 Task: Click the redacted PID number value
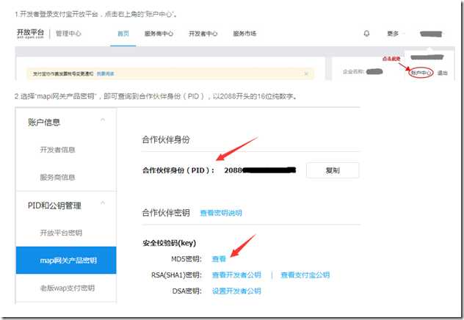pyautogui.click(x=260, y=170)
